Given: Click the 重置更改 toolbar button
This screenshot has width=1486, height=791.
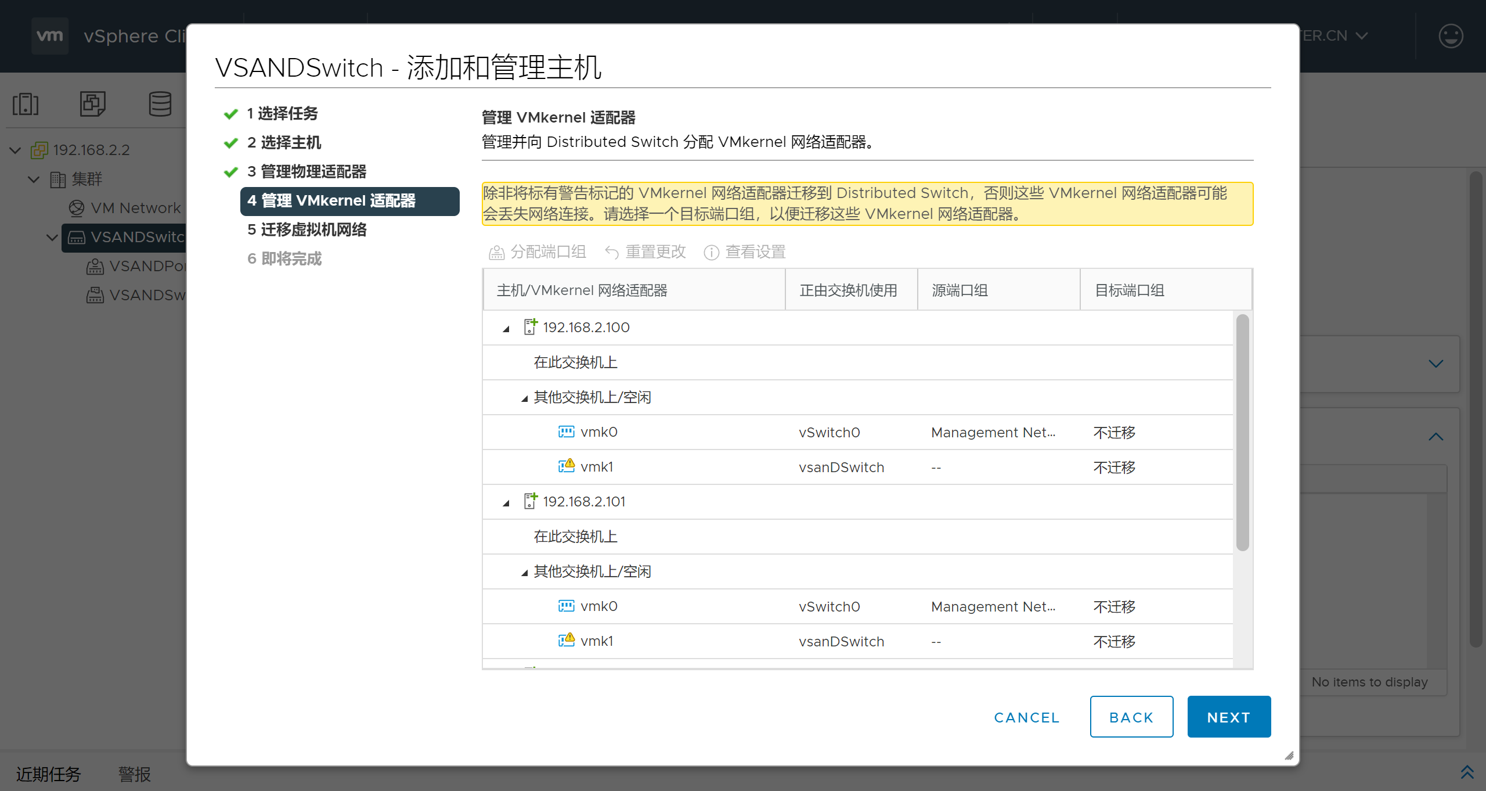Looking at the screenshot, I should pyautogui.click(x=645, y=252).
